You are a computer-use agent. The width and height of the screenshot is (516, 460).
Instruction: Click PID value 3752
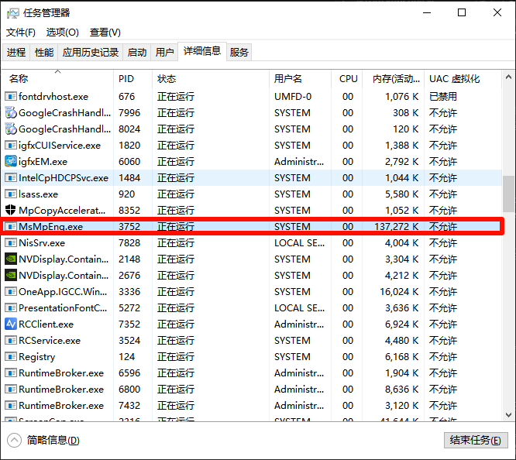(x=129, y=226)
